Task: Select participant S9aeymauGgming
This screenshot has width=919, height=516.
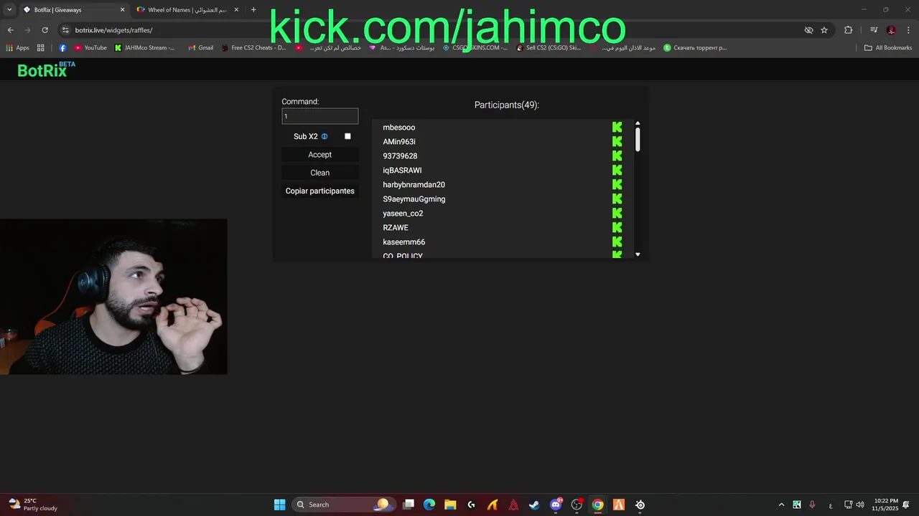Action: point(414,199)
